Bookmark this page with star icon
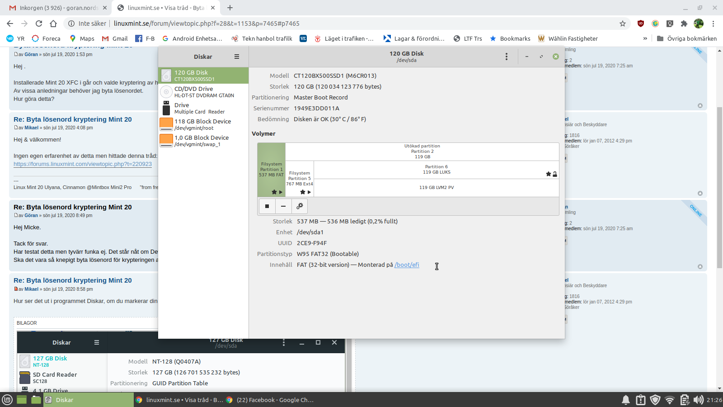Screen dimensions: 723x407 [623, 24]
